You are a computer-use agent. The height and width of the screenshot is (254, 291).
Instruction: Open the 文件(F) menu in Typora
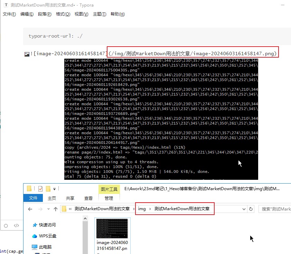coord(9,14)
